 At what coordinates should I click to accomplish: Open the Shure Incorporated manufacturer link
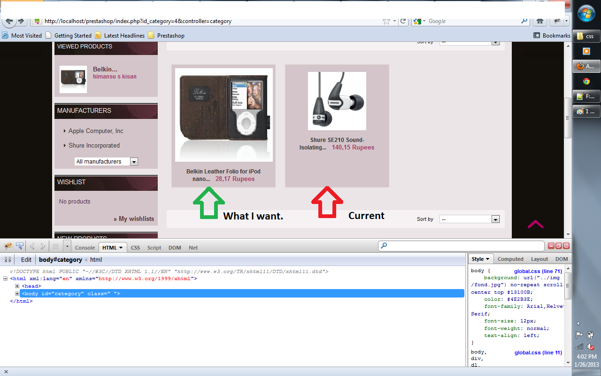(x=94, y=146)
